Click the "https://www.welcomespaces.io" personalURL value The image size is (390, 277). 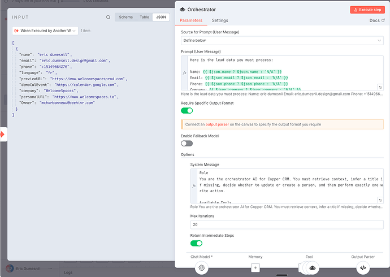pos(85,97)
